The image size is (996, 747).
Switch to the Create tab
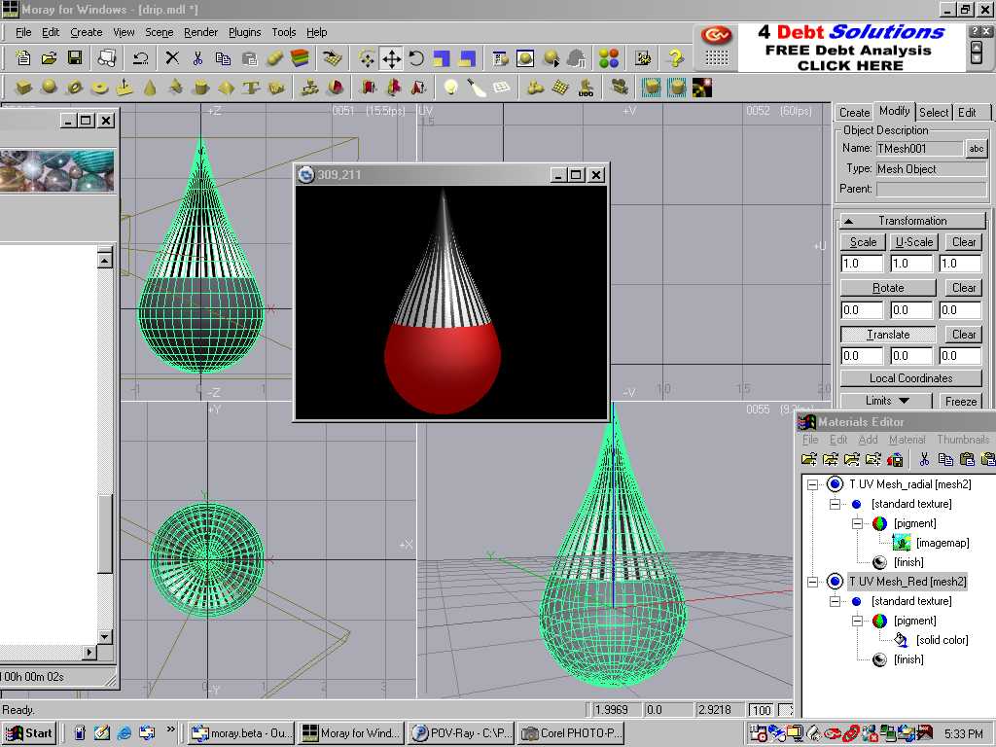click(x=854, y=113)
